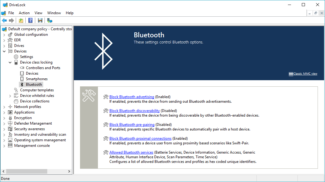Click the Global configuration gears icon

[x=10, y=35]
